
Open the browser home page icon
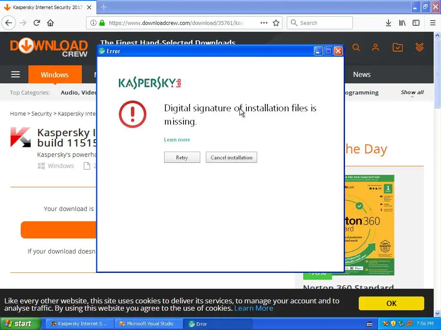pyautogui.click(x=50, y=23)
